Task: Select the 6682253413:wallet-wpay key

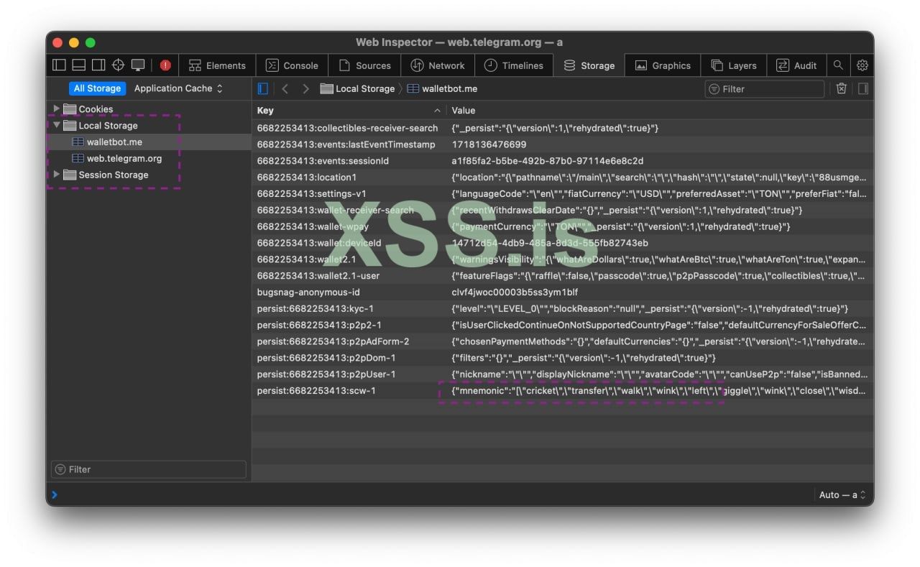Action: (313, 226)
